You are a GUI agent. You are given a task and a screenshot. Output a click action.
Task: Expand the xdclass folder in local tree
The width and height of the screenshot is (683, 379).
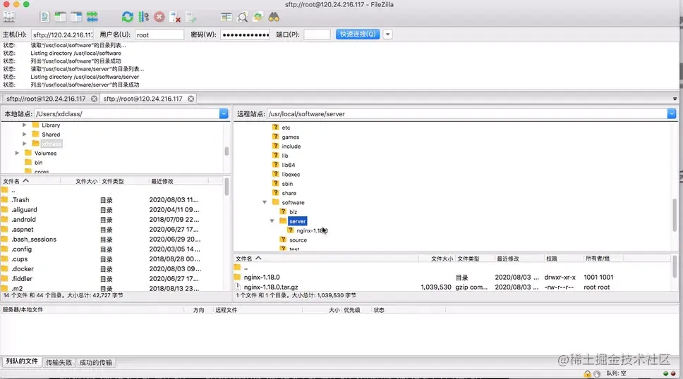click(25, 143)
